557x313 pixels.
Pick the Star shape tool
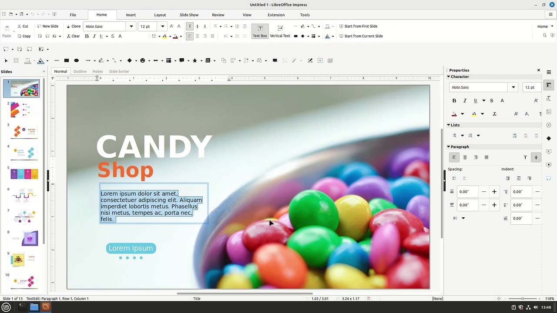point(195,60)
